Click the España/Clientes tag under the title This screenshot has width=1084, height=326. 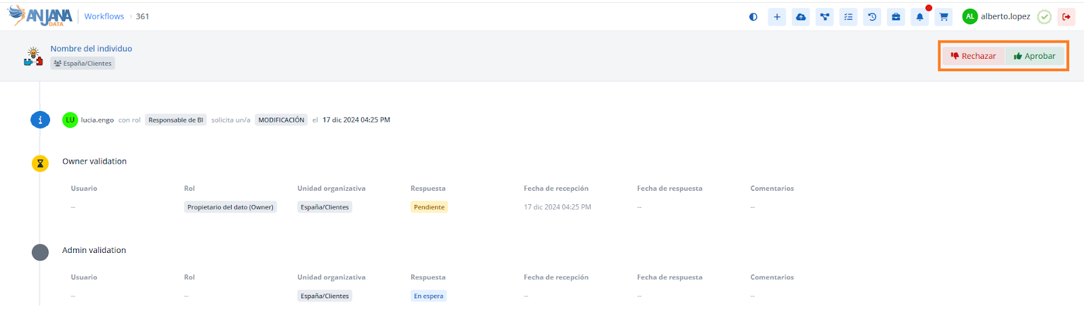tap(83, 64)
